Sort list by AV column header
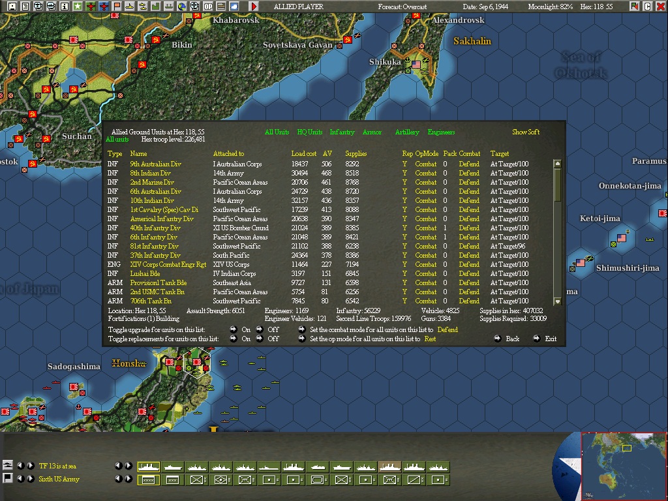Viewport: 668px width, 501px height. 327,153
